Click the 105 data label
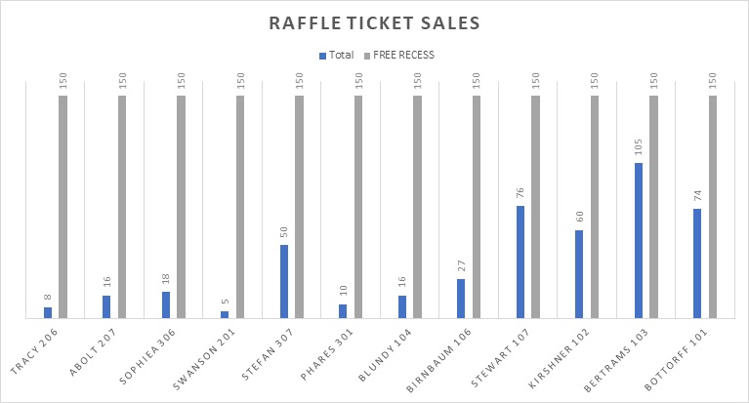The image size is (749, 403). coord(639,143)
